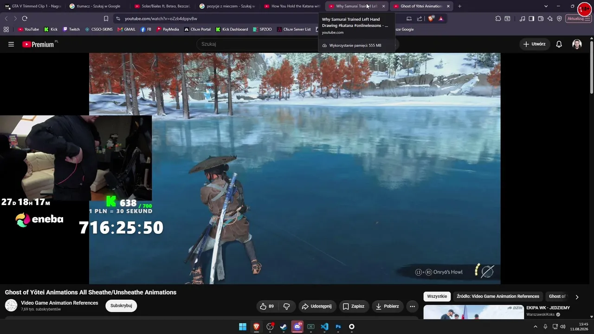Open the Brave Rewards triangle icon
Viewport: 594px width, 334px height.
coord(441,19)
